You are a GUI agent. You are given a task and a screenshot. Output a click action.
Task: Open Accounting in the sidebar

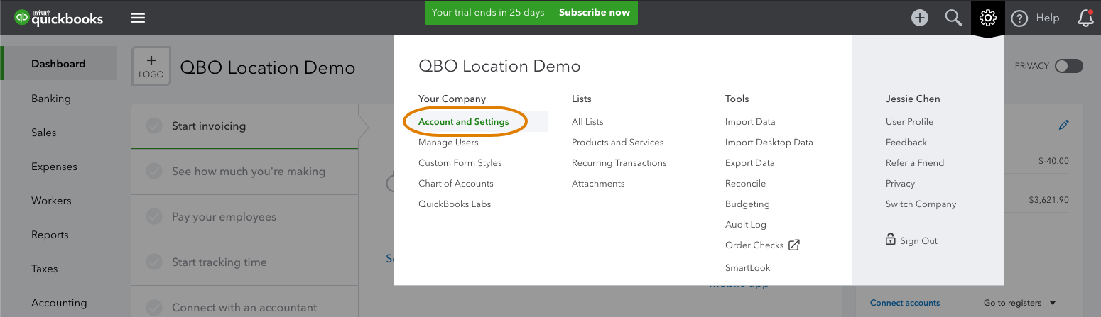click(58, 303)
